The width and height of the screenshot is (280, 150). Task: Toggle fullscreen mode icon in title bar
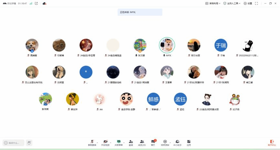click(x=256, y=3)
